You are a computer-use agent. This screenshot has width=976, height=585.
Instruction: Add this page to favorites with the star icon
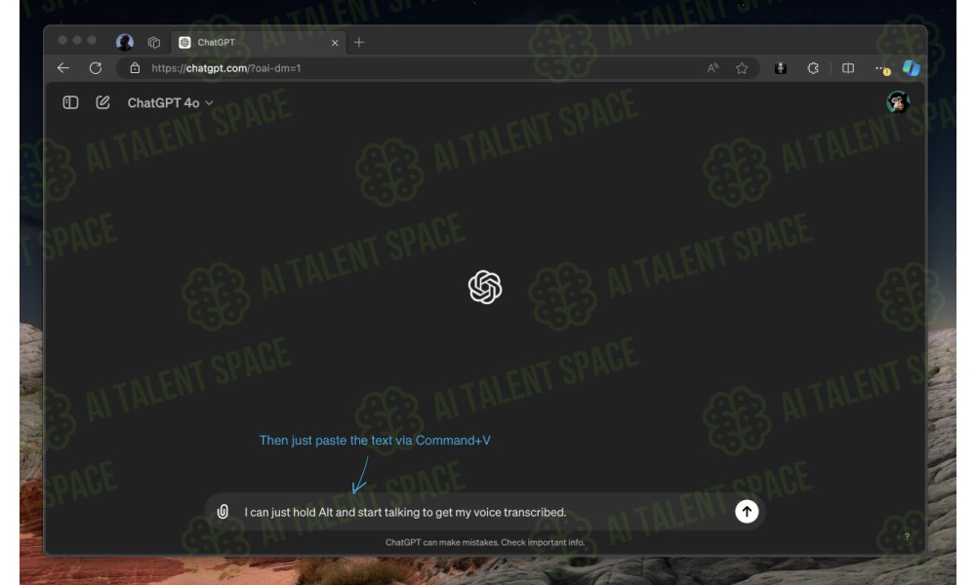click(742, 68)
